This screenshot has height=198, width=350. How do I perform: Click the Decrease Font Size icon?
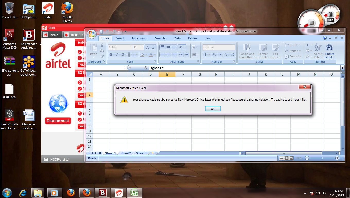[153, 47]
